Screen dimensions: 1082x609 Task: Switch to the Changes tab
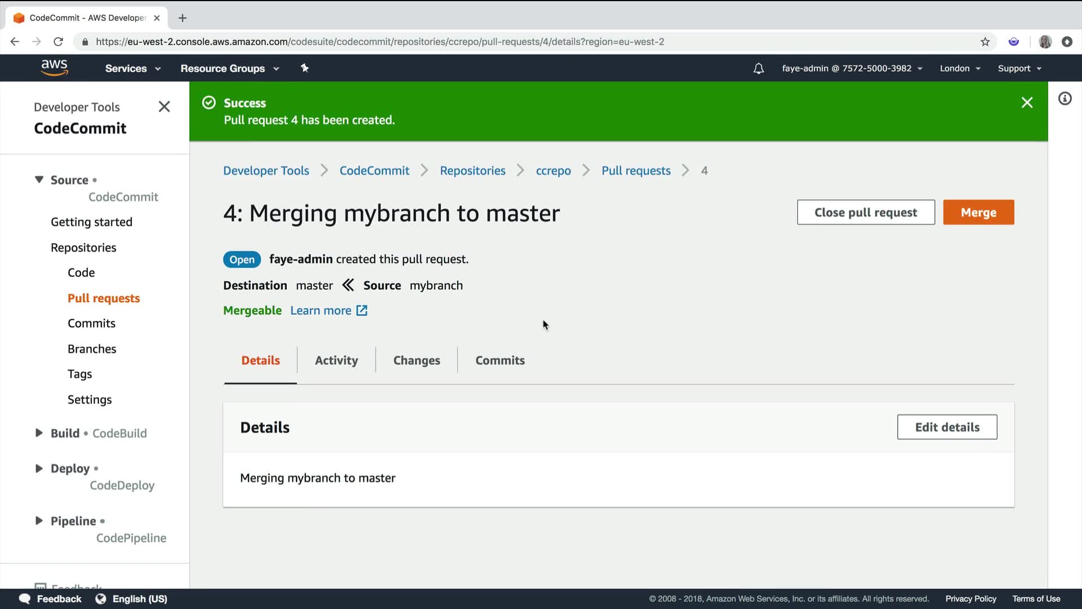click(416, 360)
